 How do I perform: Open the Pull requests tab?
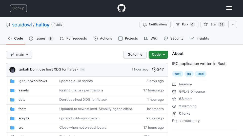click(73, 38)
